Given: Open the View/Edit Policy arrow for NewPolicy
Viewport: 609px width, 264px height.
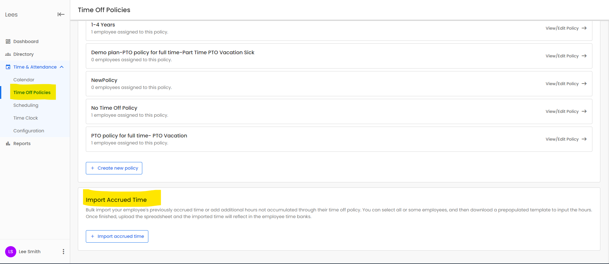Looking at the screenshot, I should point(584,84).
